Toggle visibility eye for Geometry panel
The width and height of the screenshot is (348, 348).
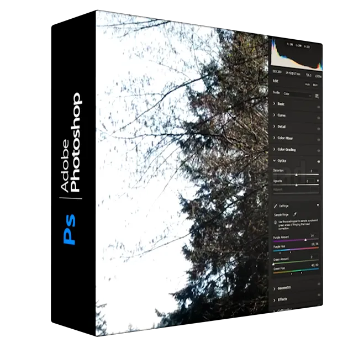tap(319, 284)
